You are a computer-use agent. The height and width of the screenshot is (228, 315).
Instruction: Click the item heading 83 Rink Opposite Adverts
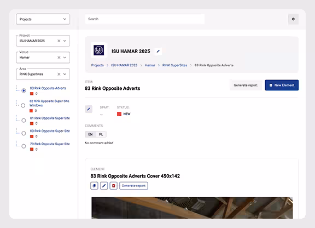[x=113, y=88]
